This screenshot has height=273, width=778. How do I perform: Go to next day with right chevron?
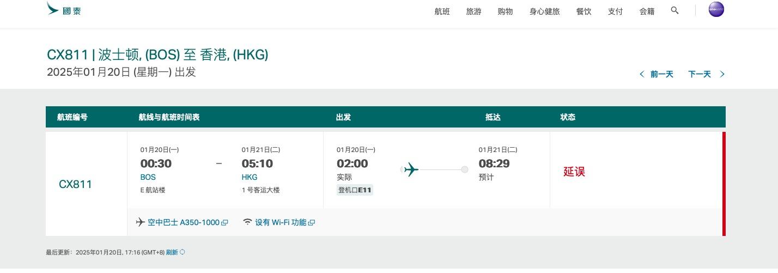pyautogui.click(x=722, y=74)
